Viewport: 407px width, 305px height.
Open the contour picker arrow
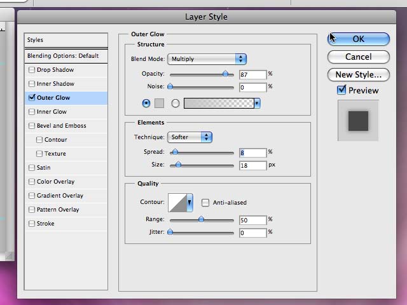[190, 203]
